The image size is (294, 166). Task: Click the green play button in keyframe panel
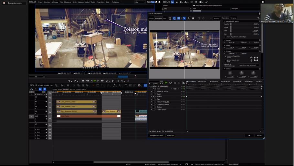pyautogui.click(x=166, y=83)
